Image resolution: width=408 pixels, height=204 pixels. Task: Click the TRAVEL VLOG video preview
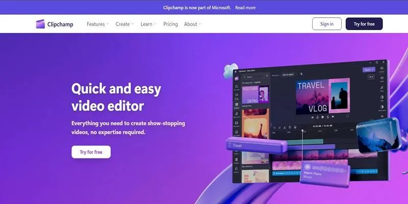point(323,97)
